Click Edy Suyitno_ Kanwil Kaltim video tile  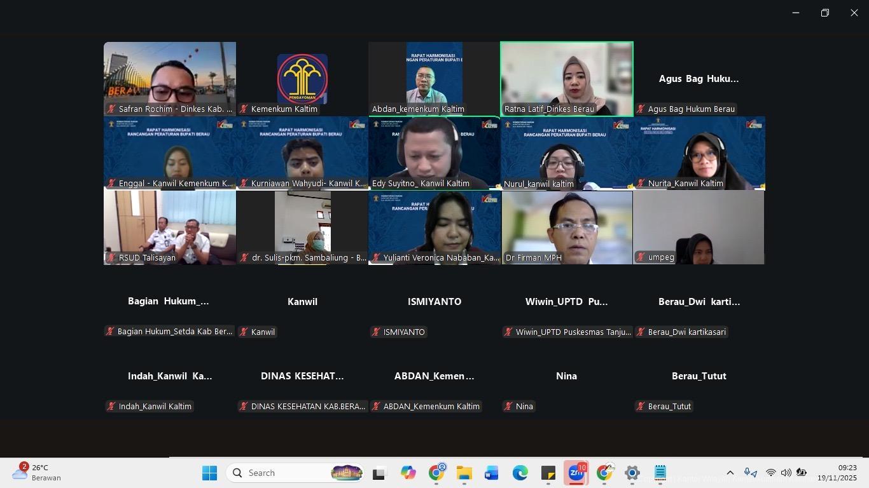pos(434,152)
